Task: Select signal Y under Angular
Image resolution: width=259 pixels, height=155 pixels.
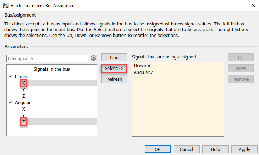Action: 24,116
